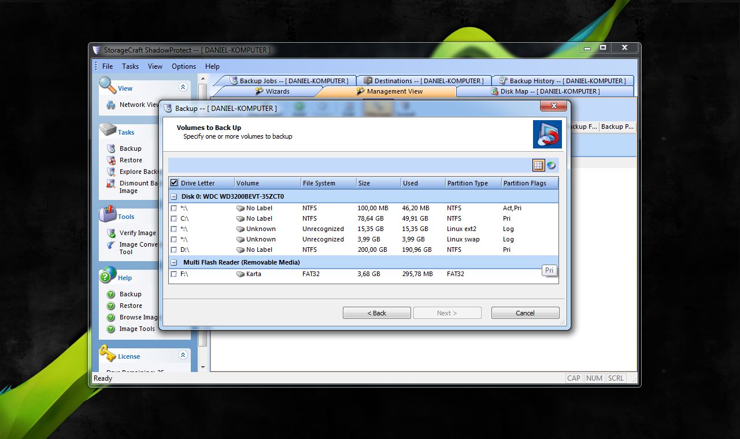Sort by the Used column header
The width and height of the screenshot is (740, 439).
click(x=423, y=183)
